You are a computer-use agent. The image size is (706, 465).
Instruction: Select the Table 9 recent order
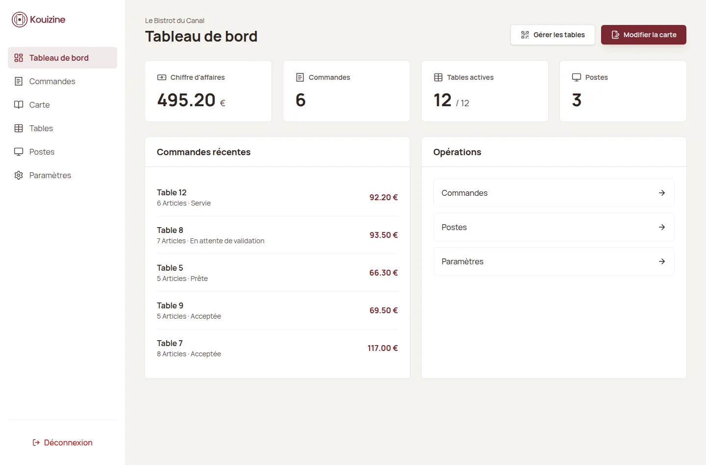pyautogui.click(x=277, y=310)
